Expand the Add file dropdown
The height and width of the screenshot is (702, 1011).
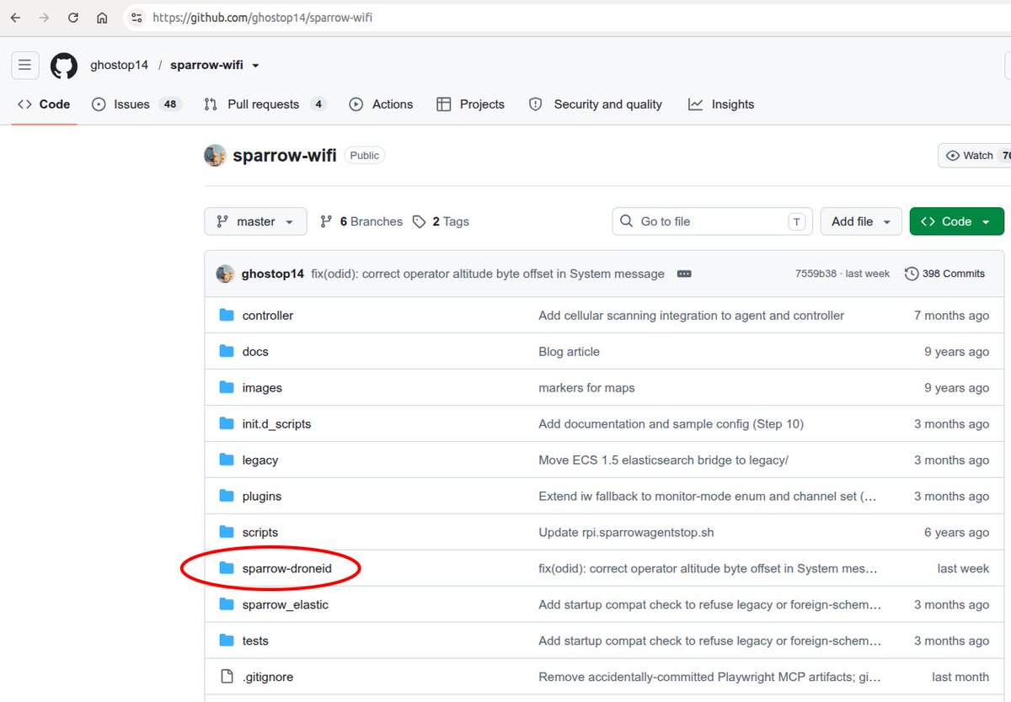pos(861,221)
